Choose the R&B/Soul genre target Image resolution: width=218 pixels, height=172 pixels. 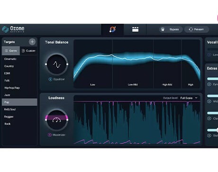[x=19, y=109]
